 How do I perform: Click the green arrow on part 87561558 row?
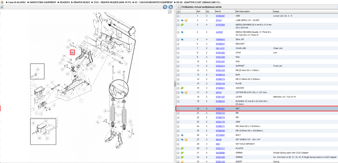click(x=182, y=157)
